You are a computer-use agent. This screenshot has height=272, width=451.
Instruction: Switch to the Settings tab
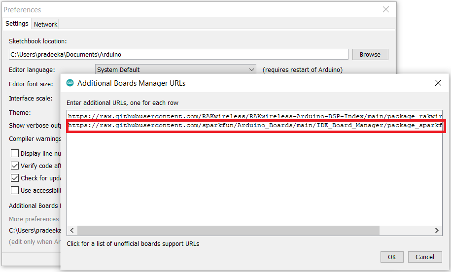17,24
